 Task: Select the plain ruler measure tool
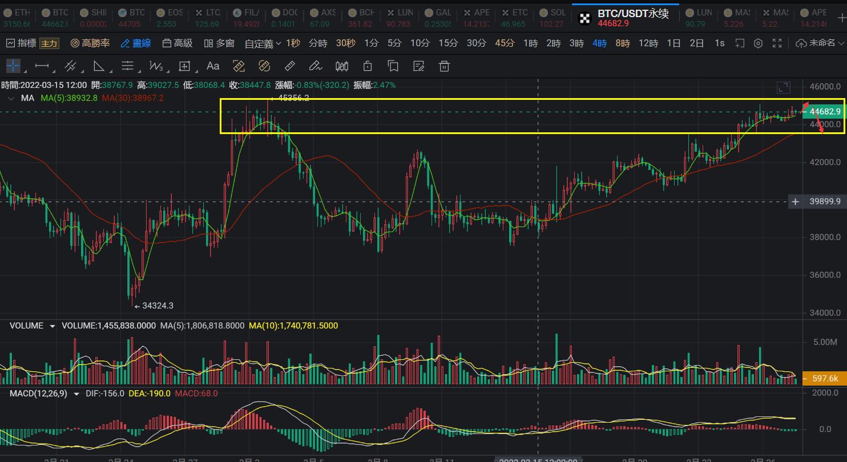pos(290,66)
